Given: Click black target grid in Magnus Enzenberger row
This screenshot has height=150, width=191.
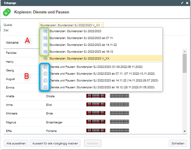Looking at the screenshot, I should (x=120, y=122).
